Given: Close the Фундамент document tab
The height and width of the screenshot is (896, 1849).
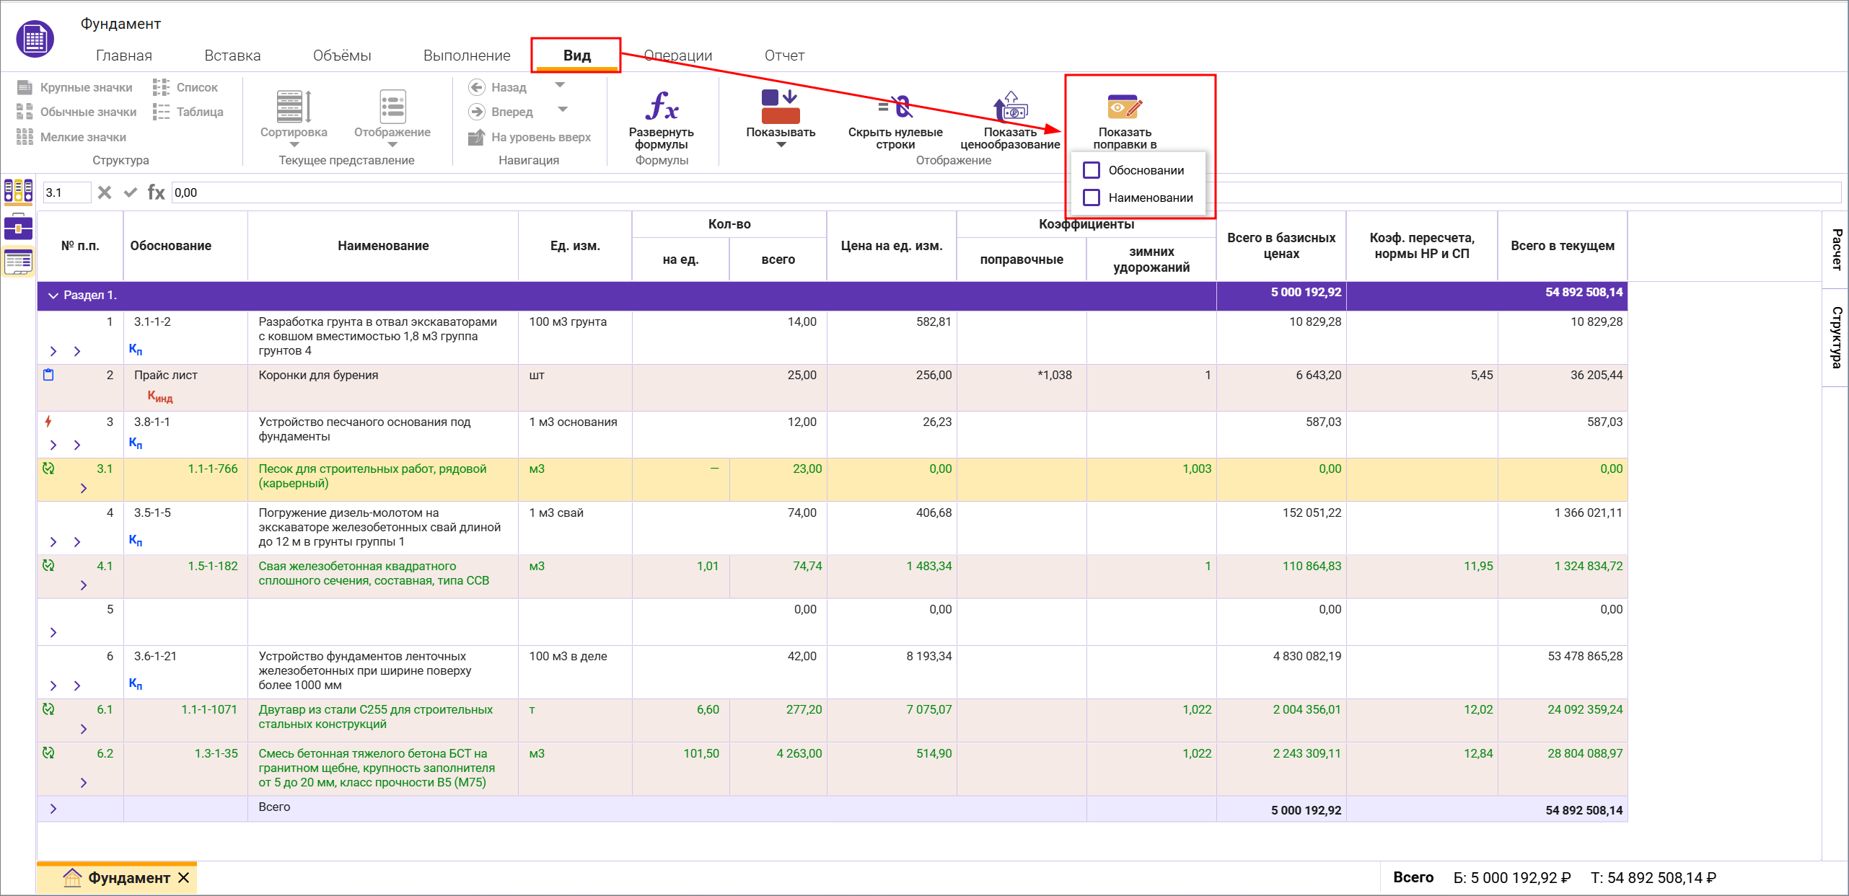Looking at the screenshot, I should click(x=184, y=877).
